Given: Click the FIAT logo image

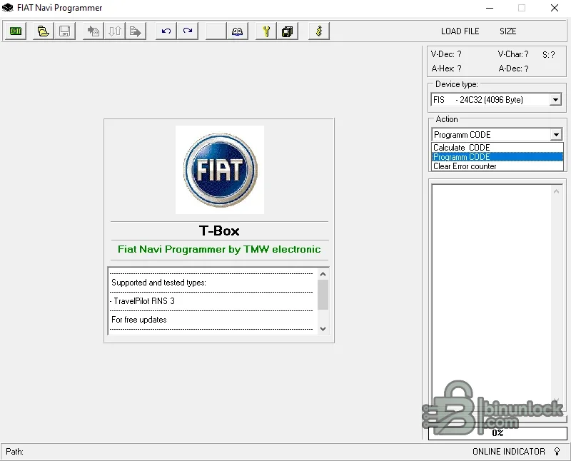Looking at the screenshot, I should 220,170.
